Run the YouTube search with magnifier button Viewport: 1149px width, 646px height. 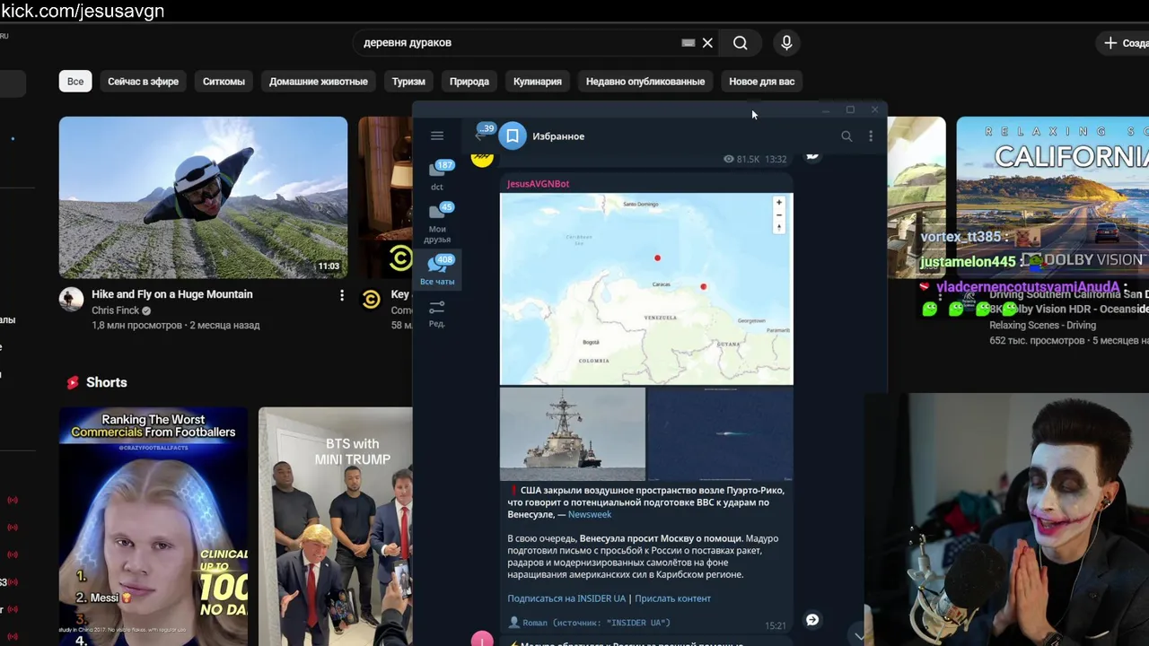pyautogui.click(x=740, y=43)
